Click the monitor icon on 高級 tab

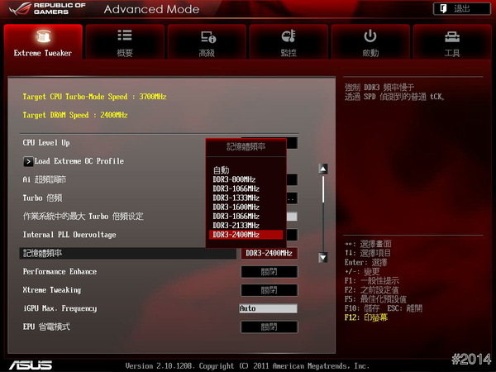pyautogui.click(x=207, y=36)
